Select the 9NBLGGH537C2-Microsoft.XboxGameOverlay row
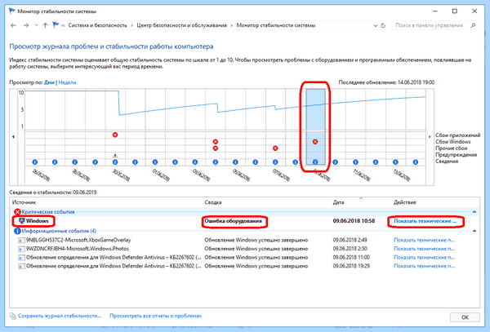The image size is (490, 332). [x=245, y=240]
